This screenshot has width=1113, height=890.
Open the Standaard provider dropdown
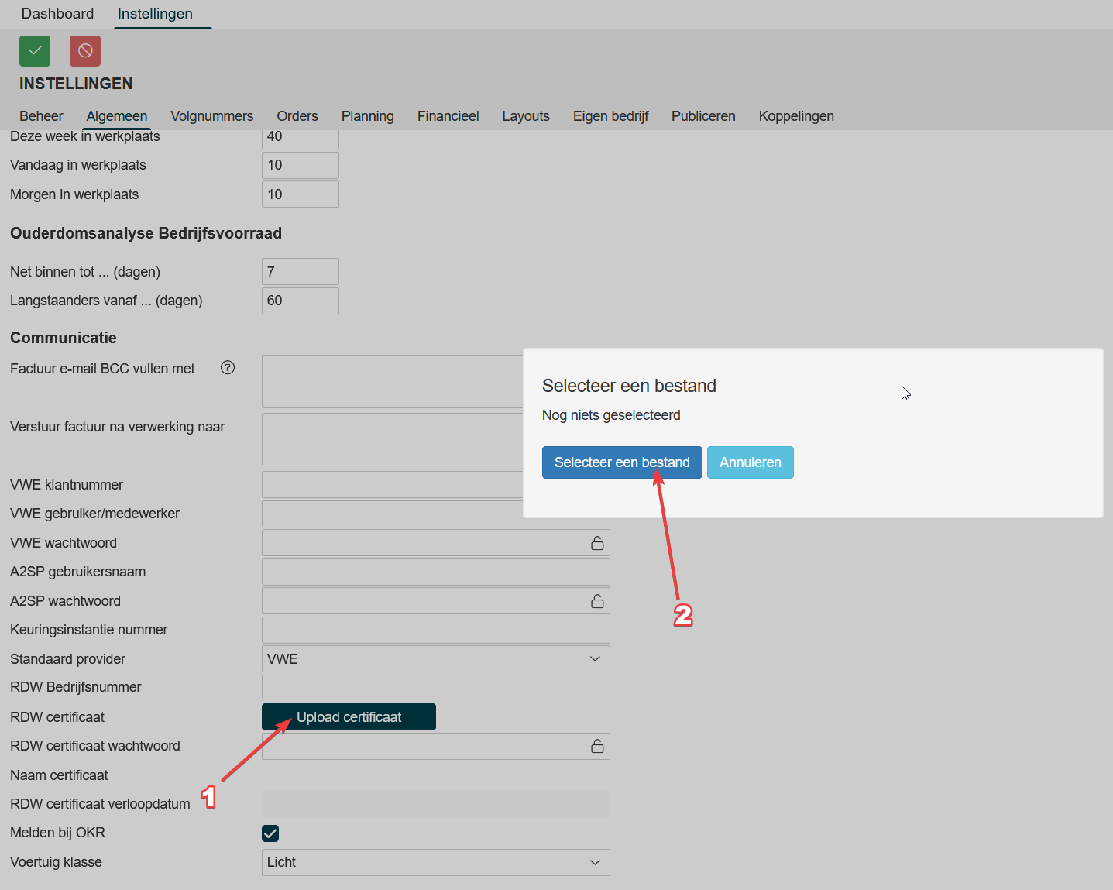[435, 659]
